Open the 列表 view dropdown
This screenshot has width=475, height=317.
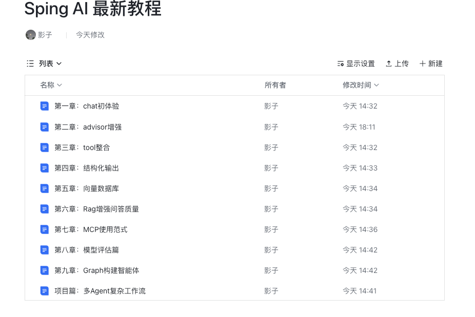[50, 64]
